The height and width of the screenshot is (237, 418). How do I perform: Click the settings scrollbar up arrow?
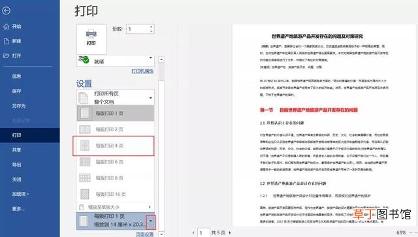click(x=161, y=59)
